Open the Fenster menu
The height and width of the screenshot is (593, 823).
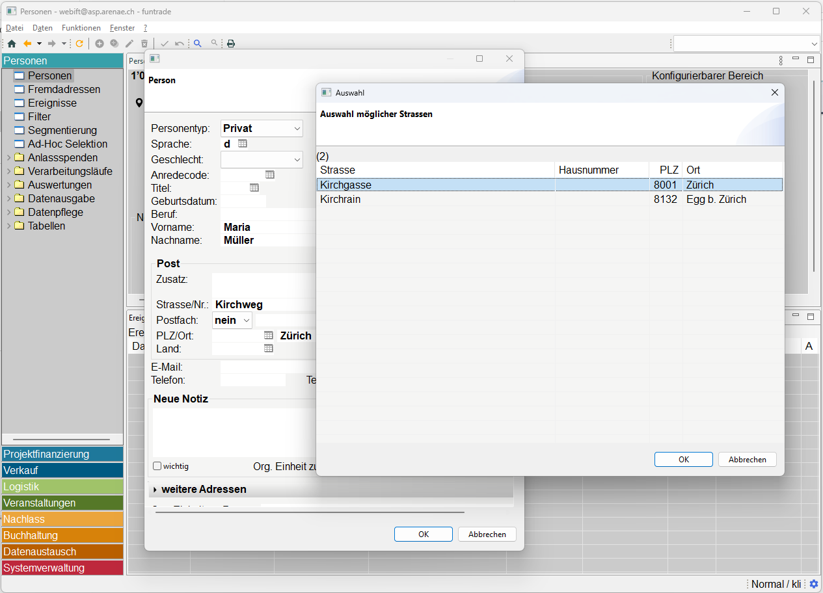point(122,28)
